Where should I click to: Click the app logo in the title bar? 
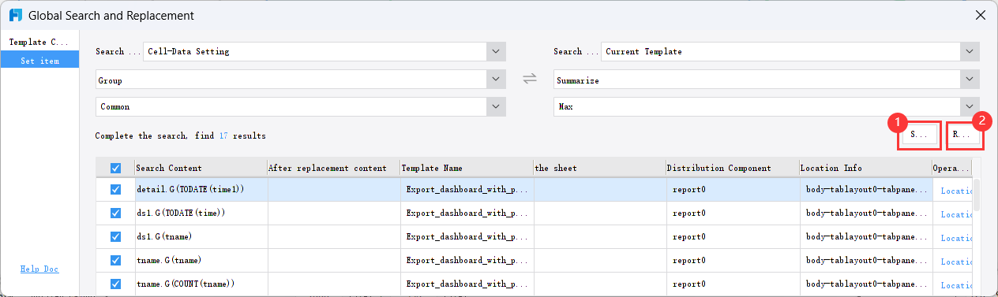[15, 15]
